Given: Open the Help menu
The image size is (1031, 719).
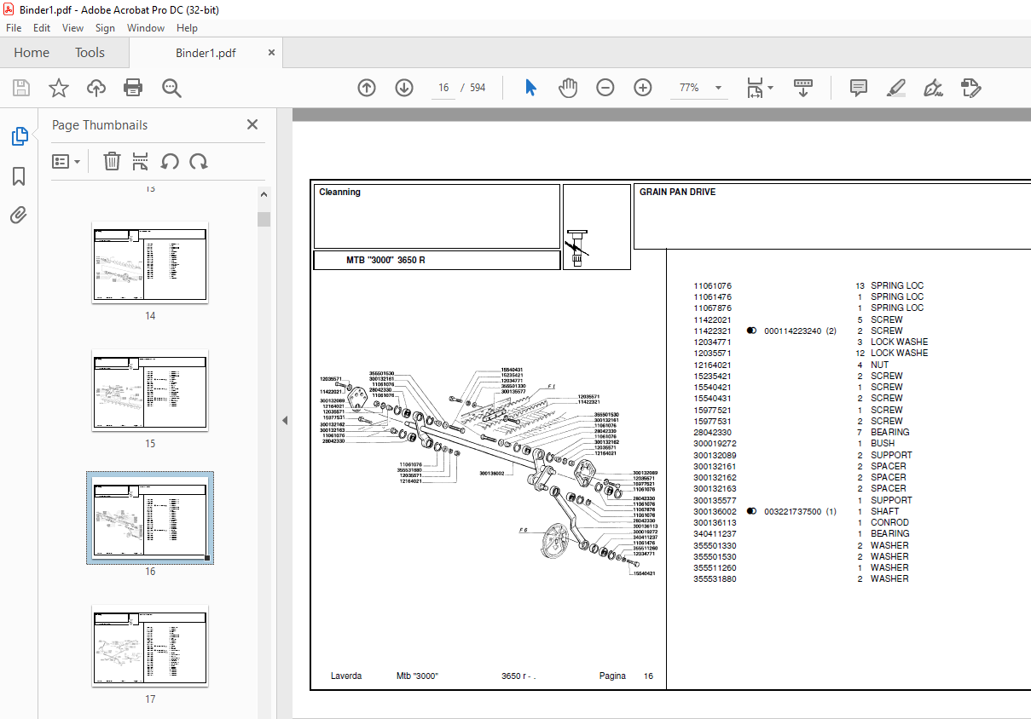Looking at the screenshot, I should coord(187,28).
